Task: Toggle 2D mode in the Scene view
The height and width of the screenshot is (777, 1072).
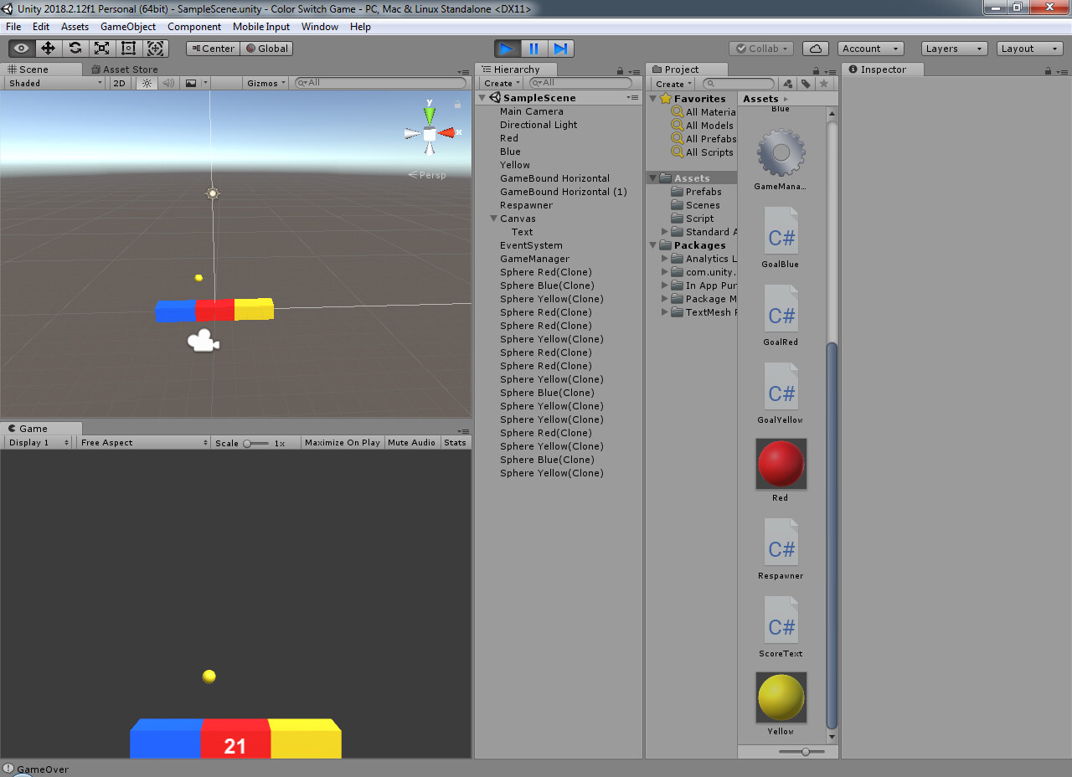Action: pyautogui.click(x=119, y=83)
